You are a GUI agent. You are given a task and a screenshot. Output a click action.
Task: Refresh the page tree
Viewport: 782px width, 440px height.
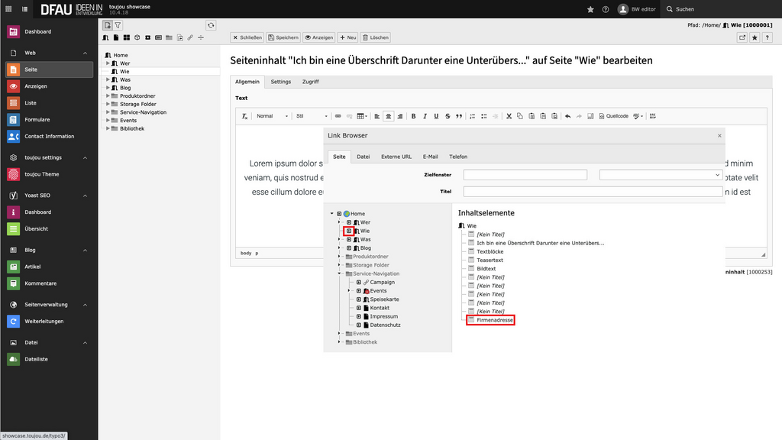212,25
